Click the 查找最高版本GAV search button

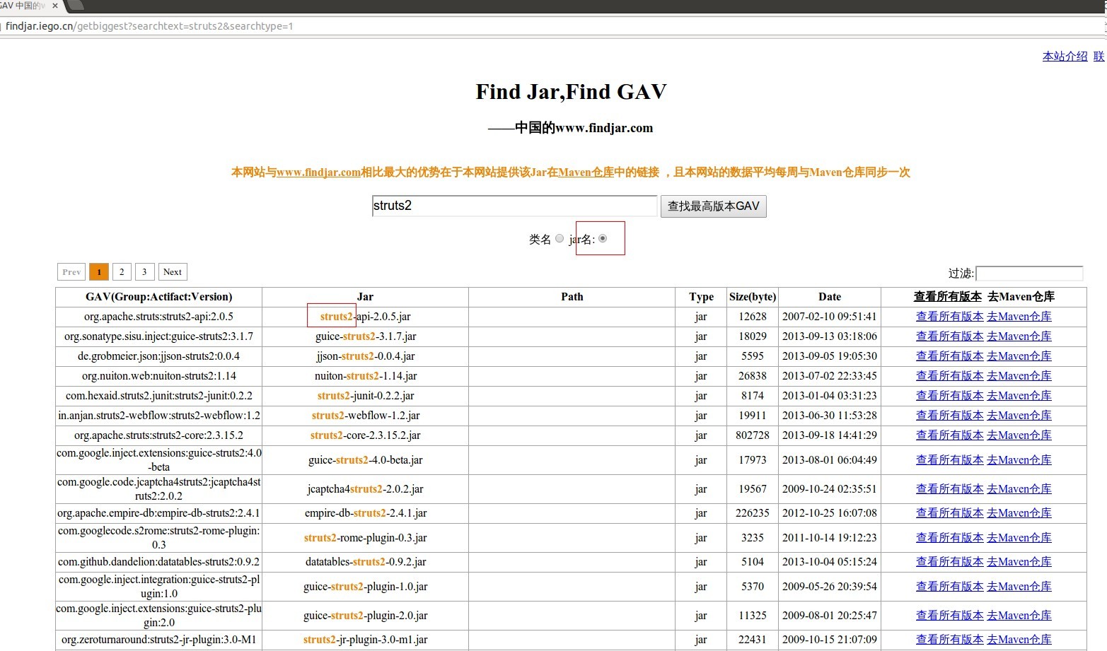[x=712, y=206]
